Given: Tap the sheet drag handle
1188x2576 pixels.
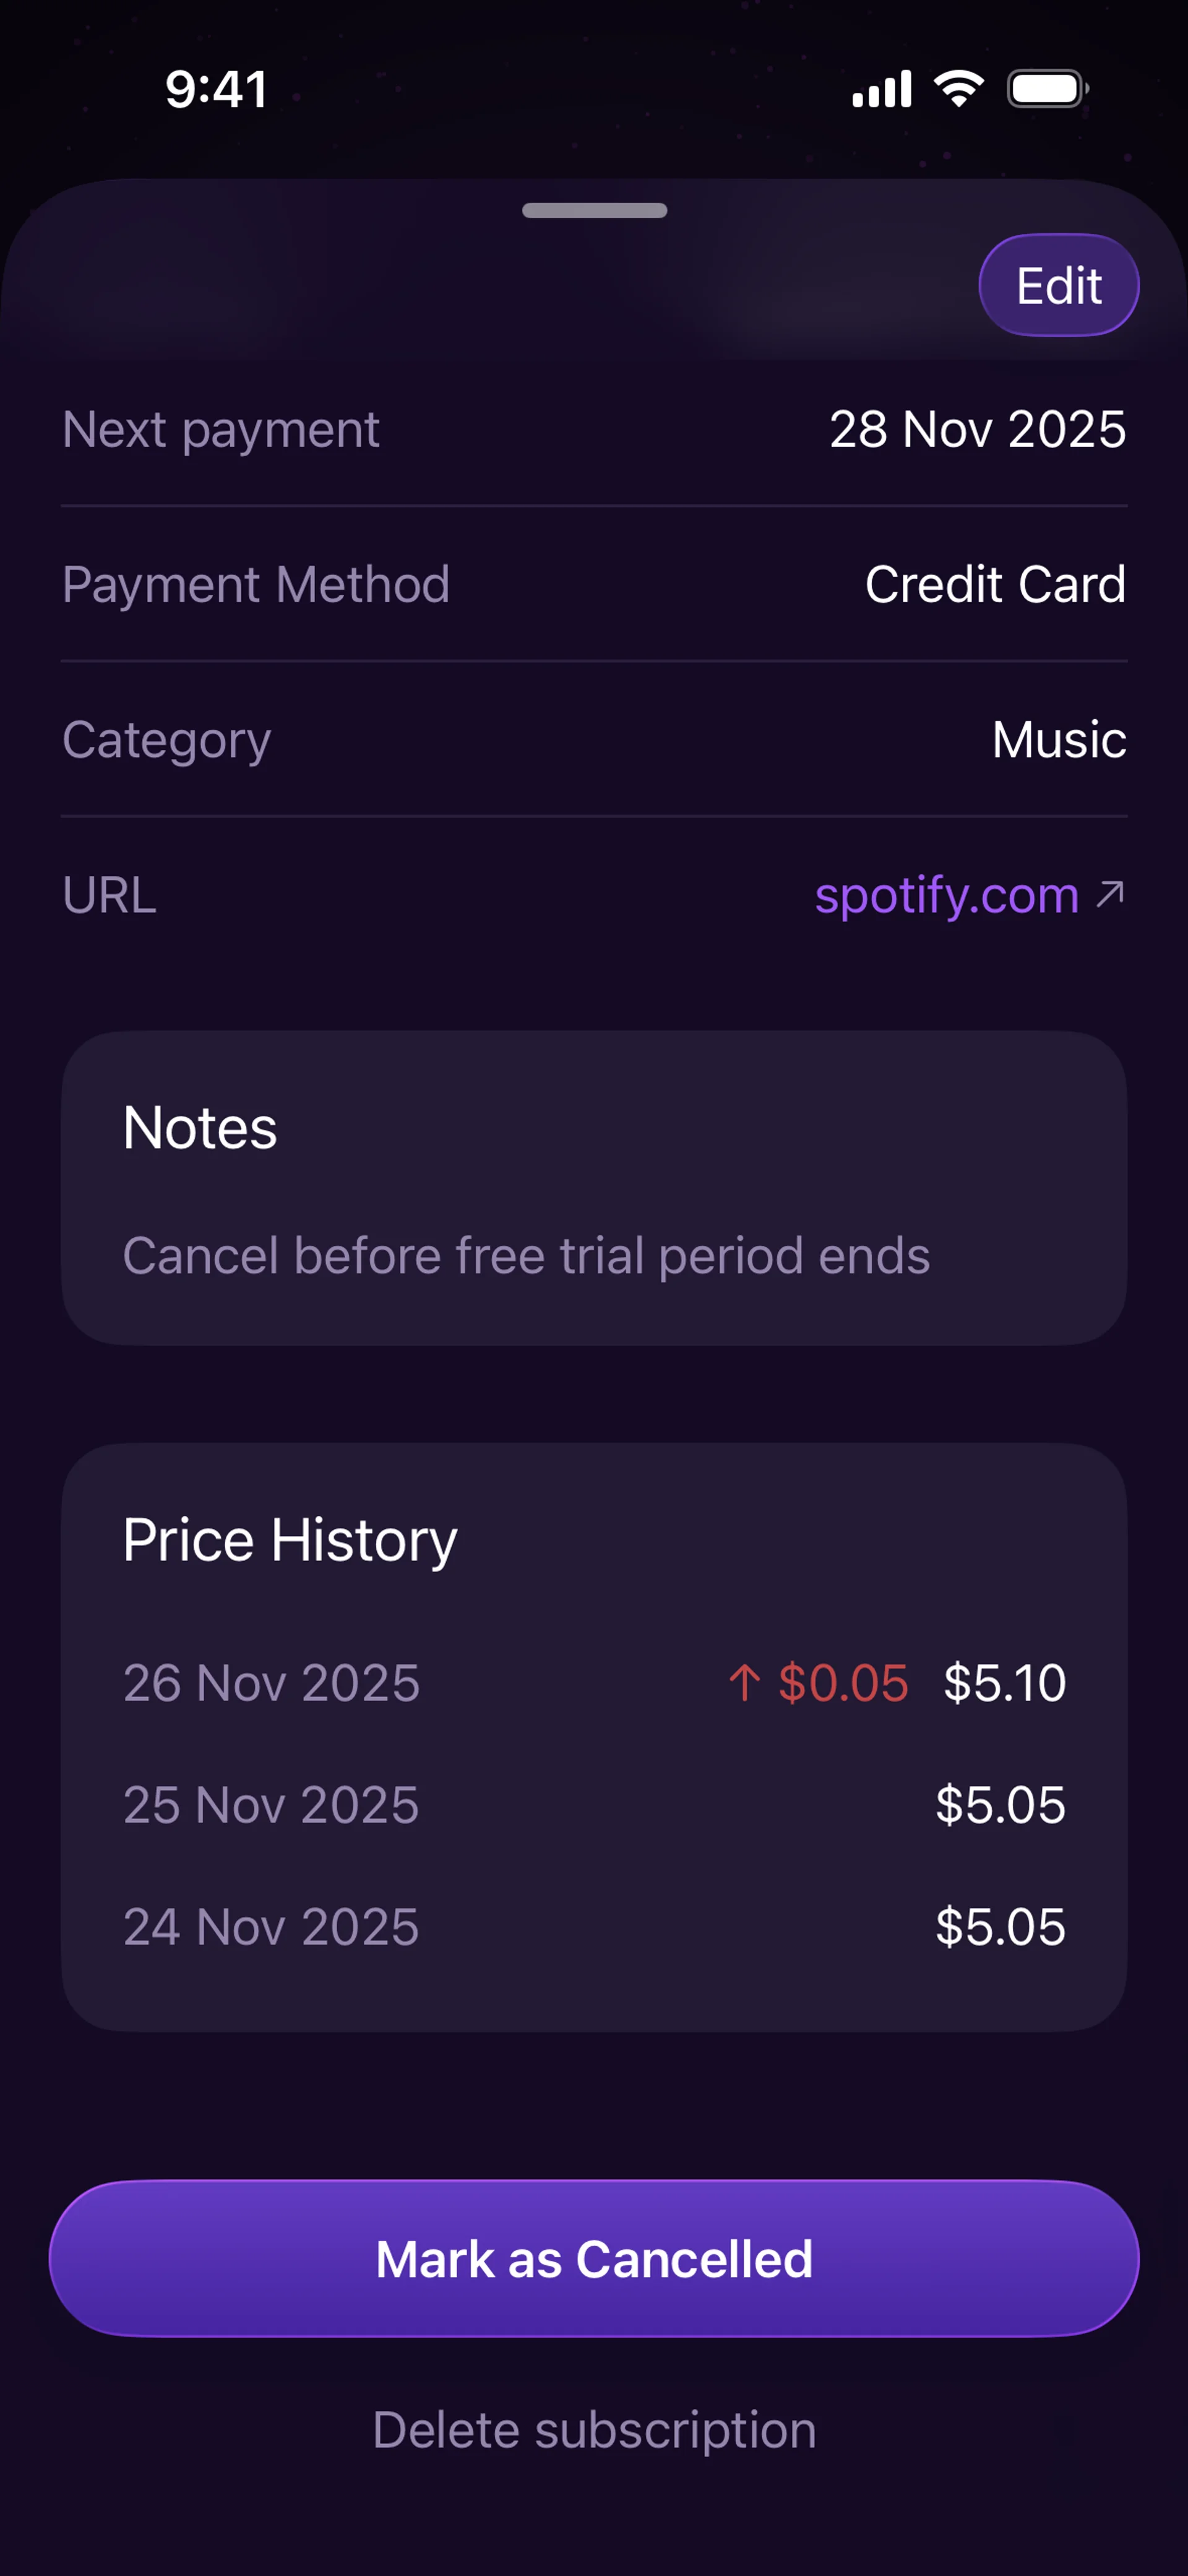Looking at the screenshot, I should [594, 210].
